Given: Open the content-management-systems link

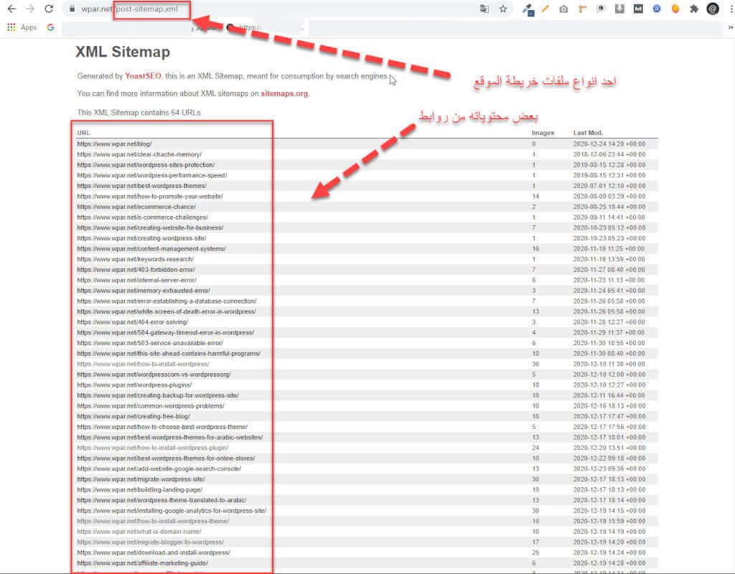Looking at the screenshot, I should tap(151, 249).
